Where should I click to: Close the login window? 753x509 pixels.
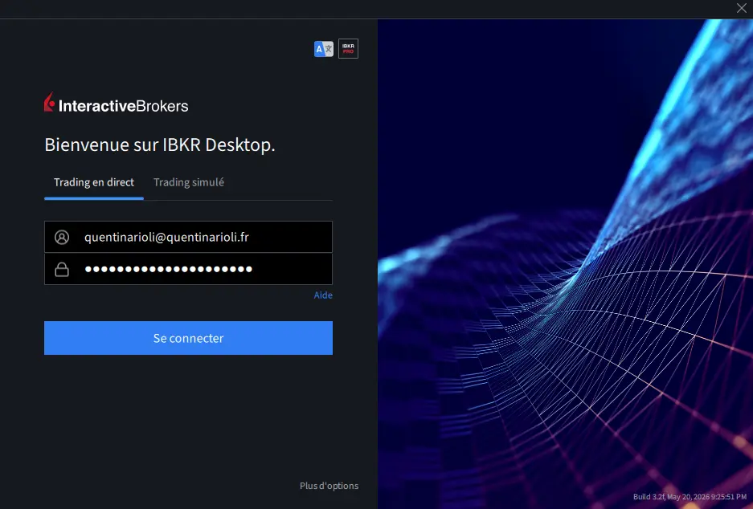[742, 8]
